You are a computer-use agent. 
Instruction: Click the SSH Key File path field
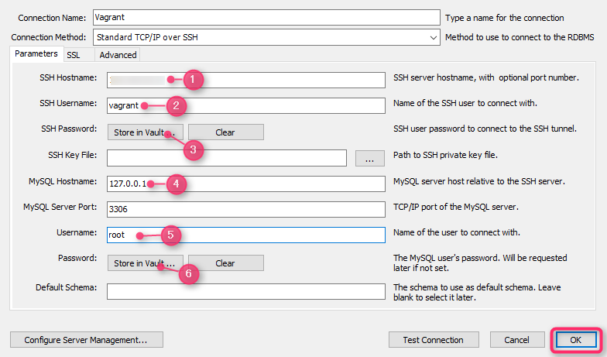[226, 158]
